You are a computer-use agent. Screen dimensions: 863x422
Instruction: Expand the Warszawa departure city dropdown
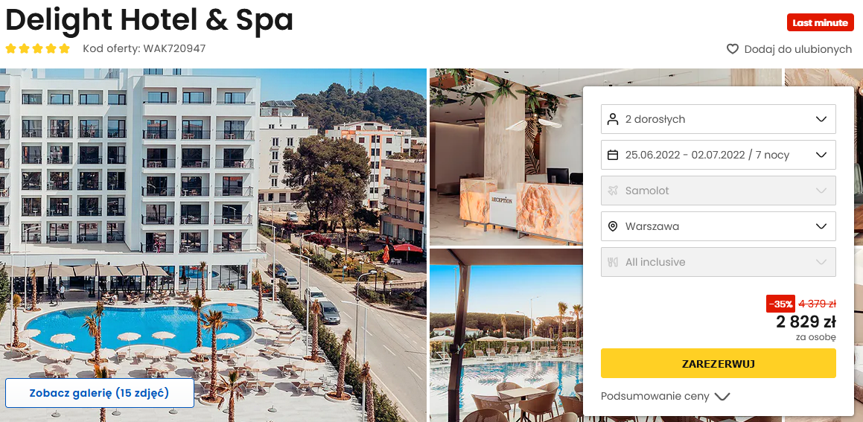click(x=719, y=227)
